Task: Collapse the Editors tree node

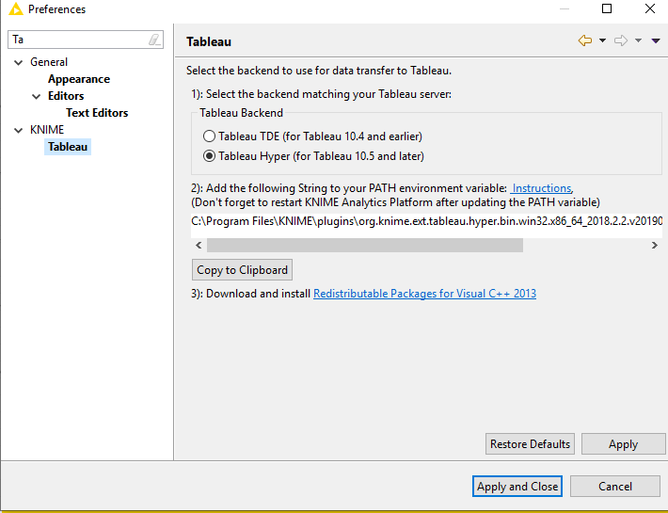Action: (x=36, y=96)
